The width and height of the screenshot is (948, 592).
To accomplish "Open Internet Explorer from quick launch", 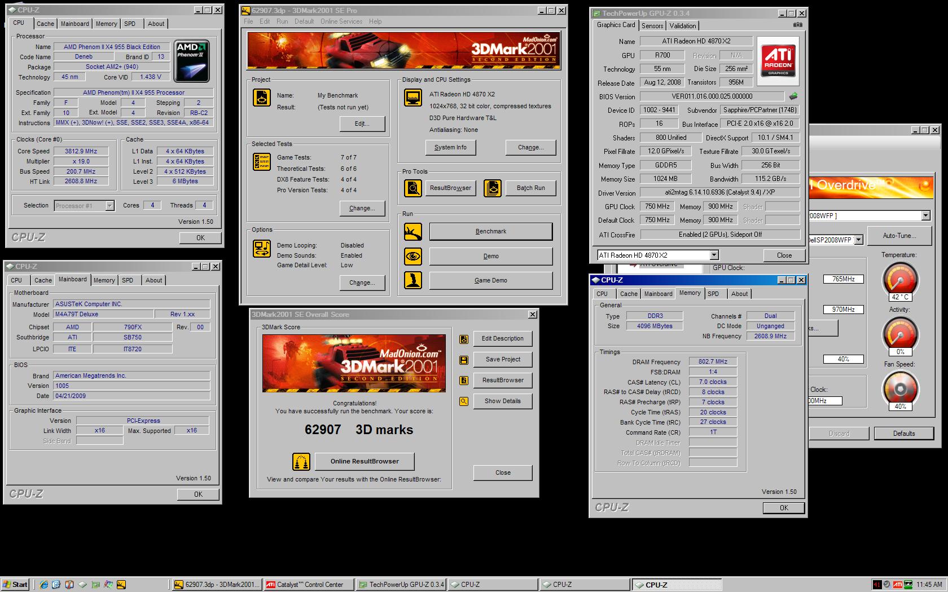I will [x=44, y=585].
